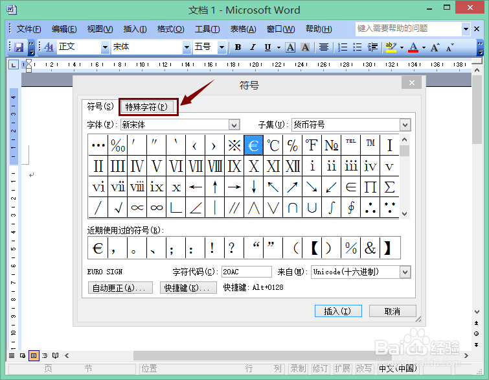
Task: Apply distributed alignment icon
Action: coord(324,47)
